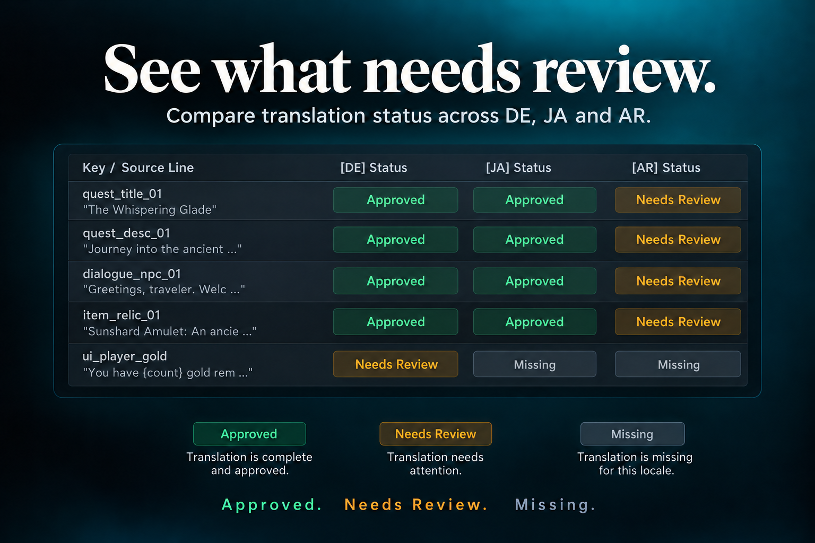Click the AR Missing badge for ui_player_gold
Image resolution: width=815 pixels, height=543 pixels.
(678, 364)
